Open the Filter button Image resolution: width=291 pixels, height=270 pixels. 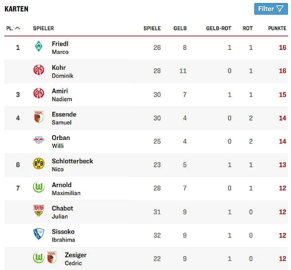click(271, 9)
